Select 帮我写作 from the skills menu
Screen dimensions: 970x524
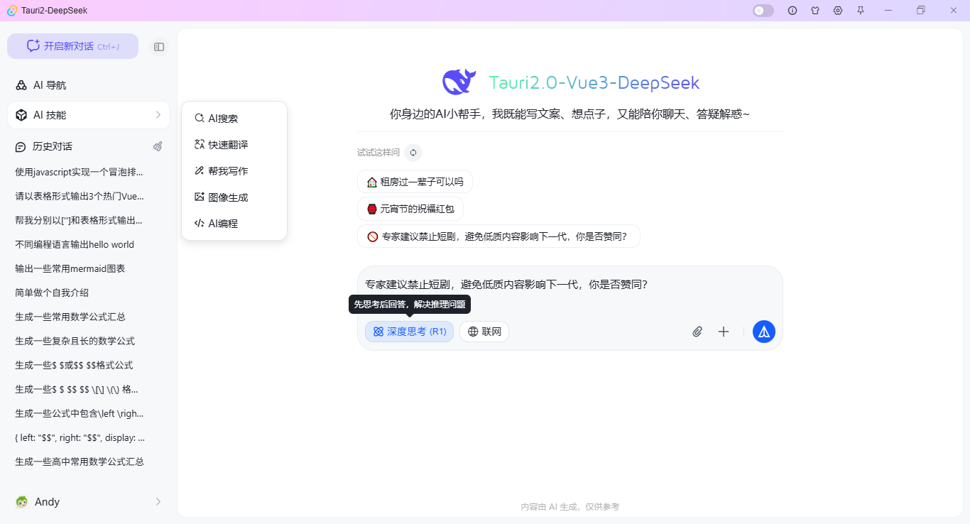tap(234, 171)
